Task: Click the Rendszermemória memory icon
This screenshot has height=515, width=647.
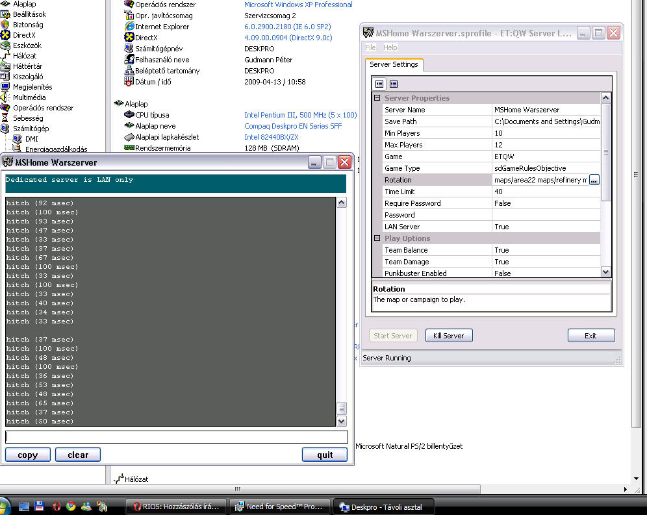Action: [129, 147]
